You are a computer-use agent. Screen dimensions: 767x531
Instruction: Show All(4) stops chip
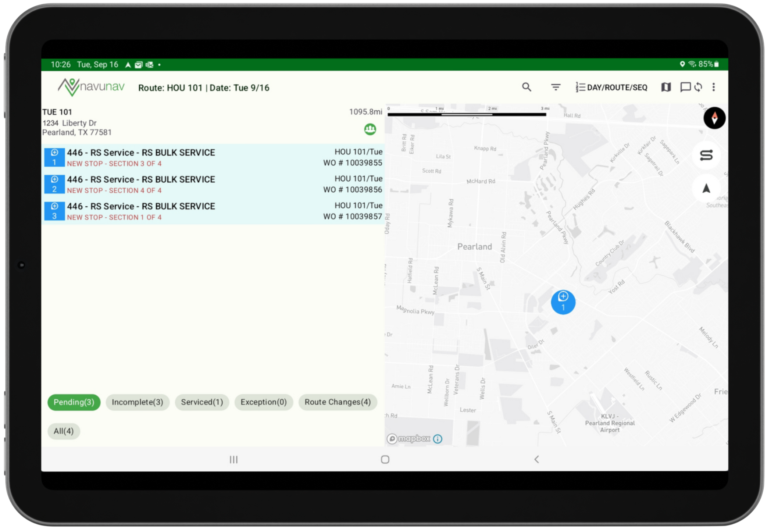click(x=64, y=431)
